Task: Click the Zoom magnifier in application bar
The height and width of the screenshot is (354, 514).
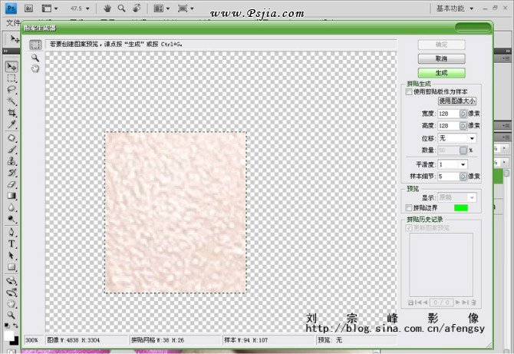Action: [x=122, y=8]
